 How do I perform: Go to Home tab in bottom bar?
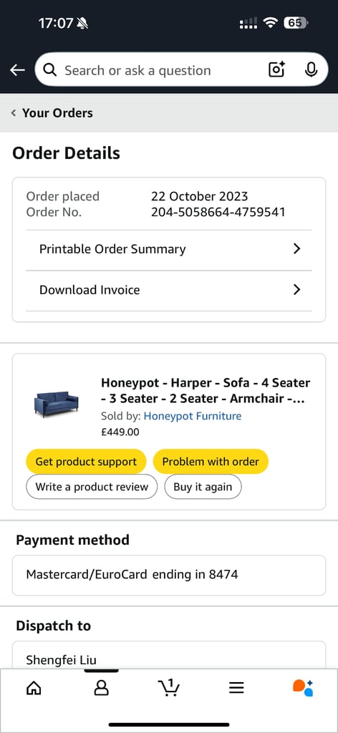34,687
